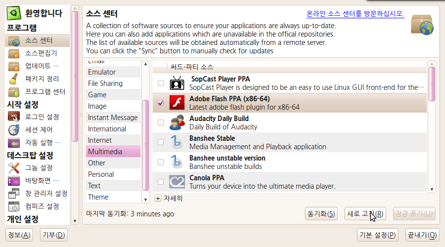
Task: Click the SopCast Player TV icon
Action: pyautogui.click(x=177, y=83)
